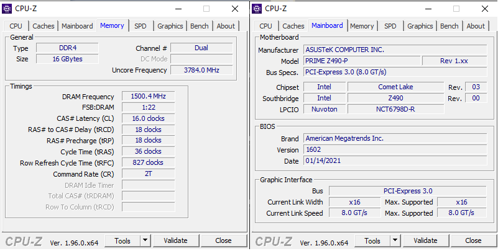Switch to Bench tab in right window
Image resolution: width=498 pixels, height=251 pixels.
(x=450, y=26)
